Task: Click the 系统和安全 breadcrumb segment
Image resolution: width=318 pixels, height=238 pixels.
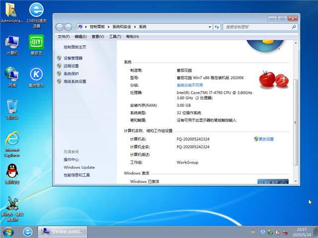Action: click(122, 27)
